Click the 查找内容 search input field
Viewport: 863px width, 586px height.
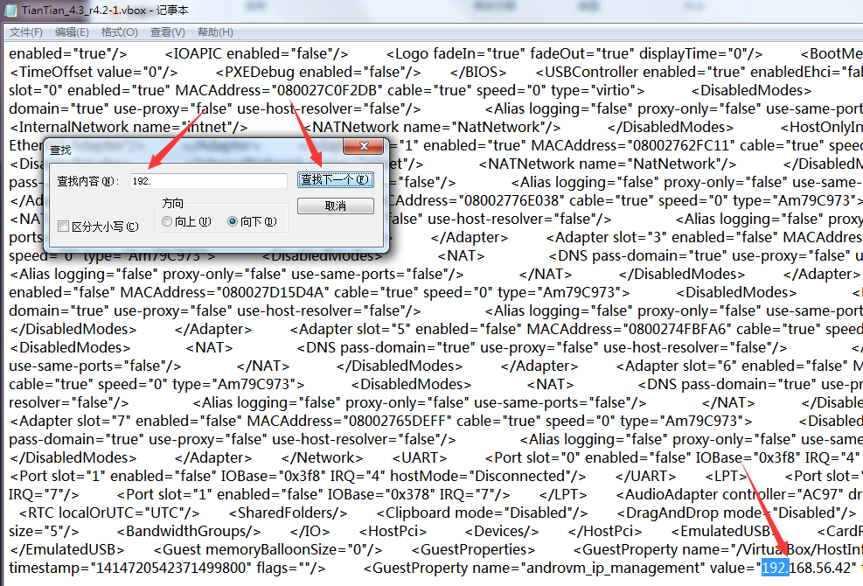point(209,181)
